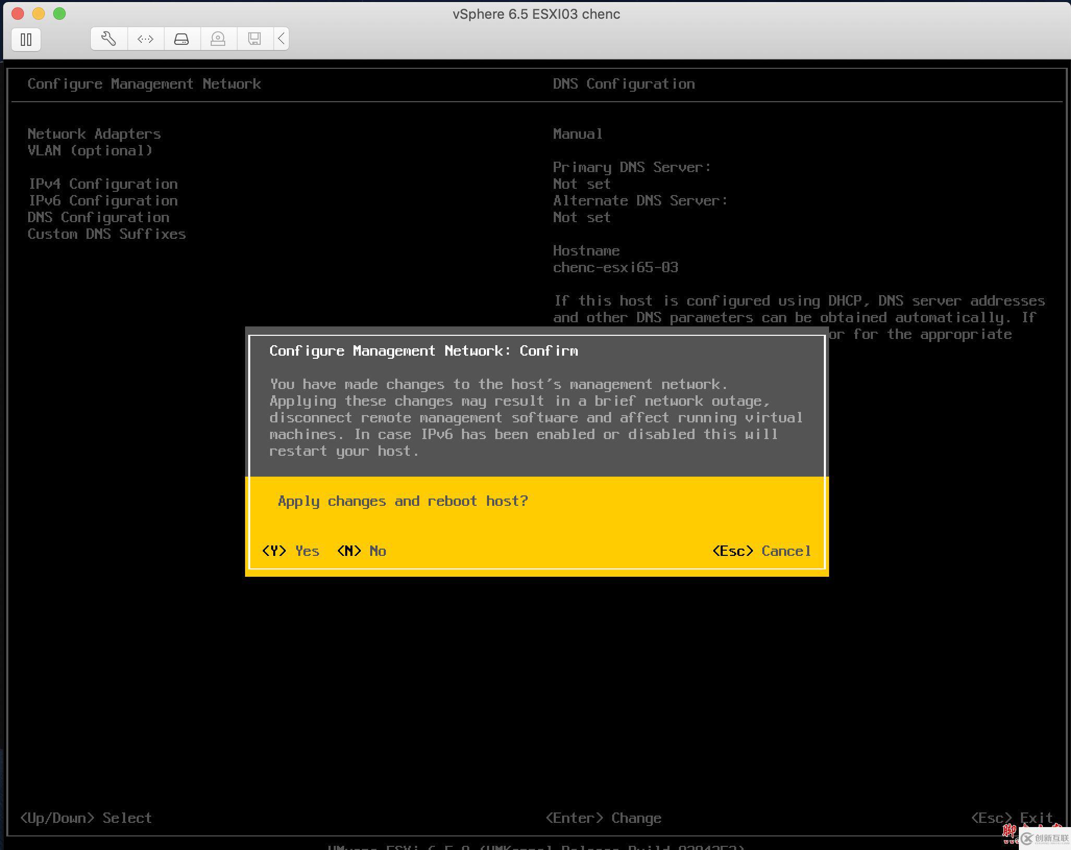Click <Y> Yes to apply changes
The width and height of the screenshot is (1071, 850).
coord(291,551)
